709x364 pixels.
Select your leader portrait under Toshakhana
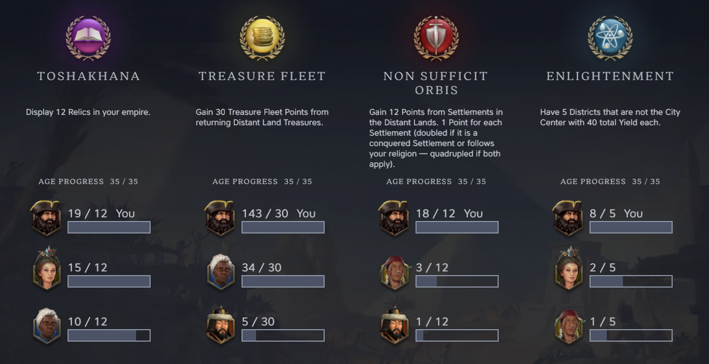(x=47, y=218)
